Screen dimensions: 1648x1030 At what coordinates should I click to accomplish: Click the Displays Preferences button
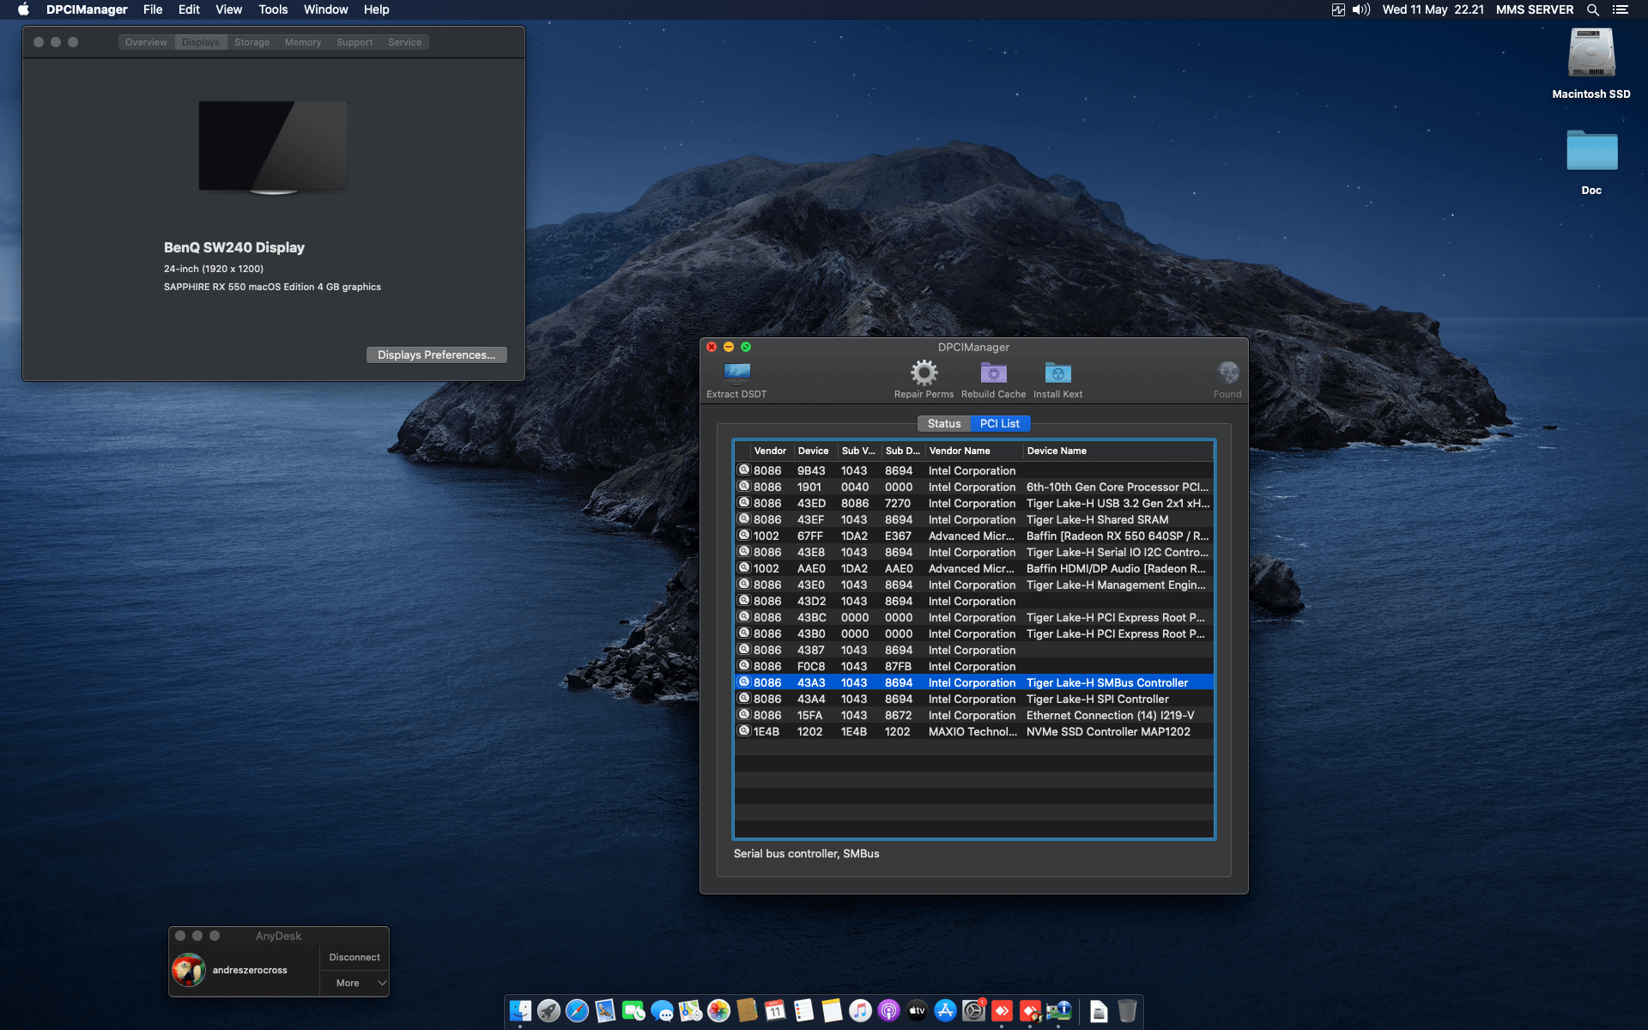coord(436,354)
